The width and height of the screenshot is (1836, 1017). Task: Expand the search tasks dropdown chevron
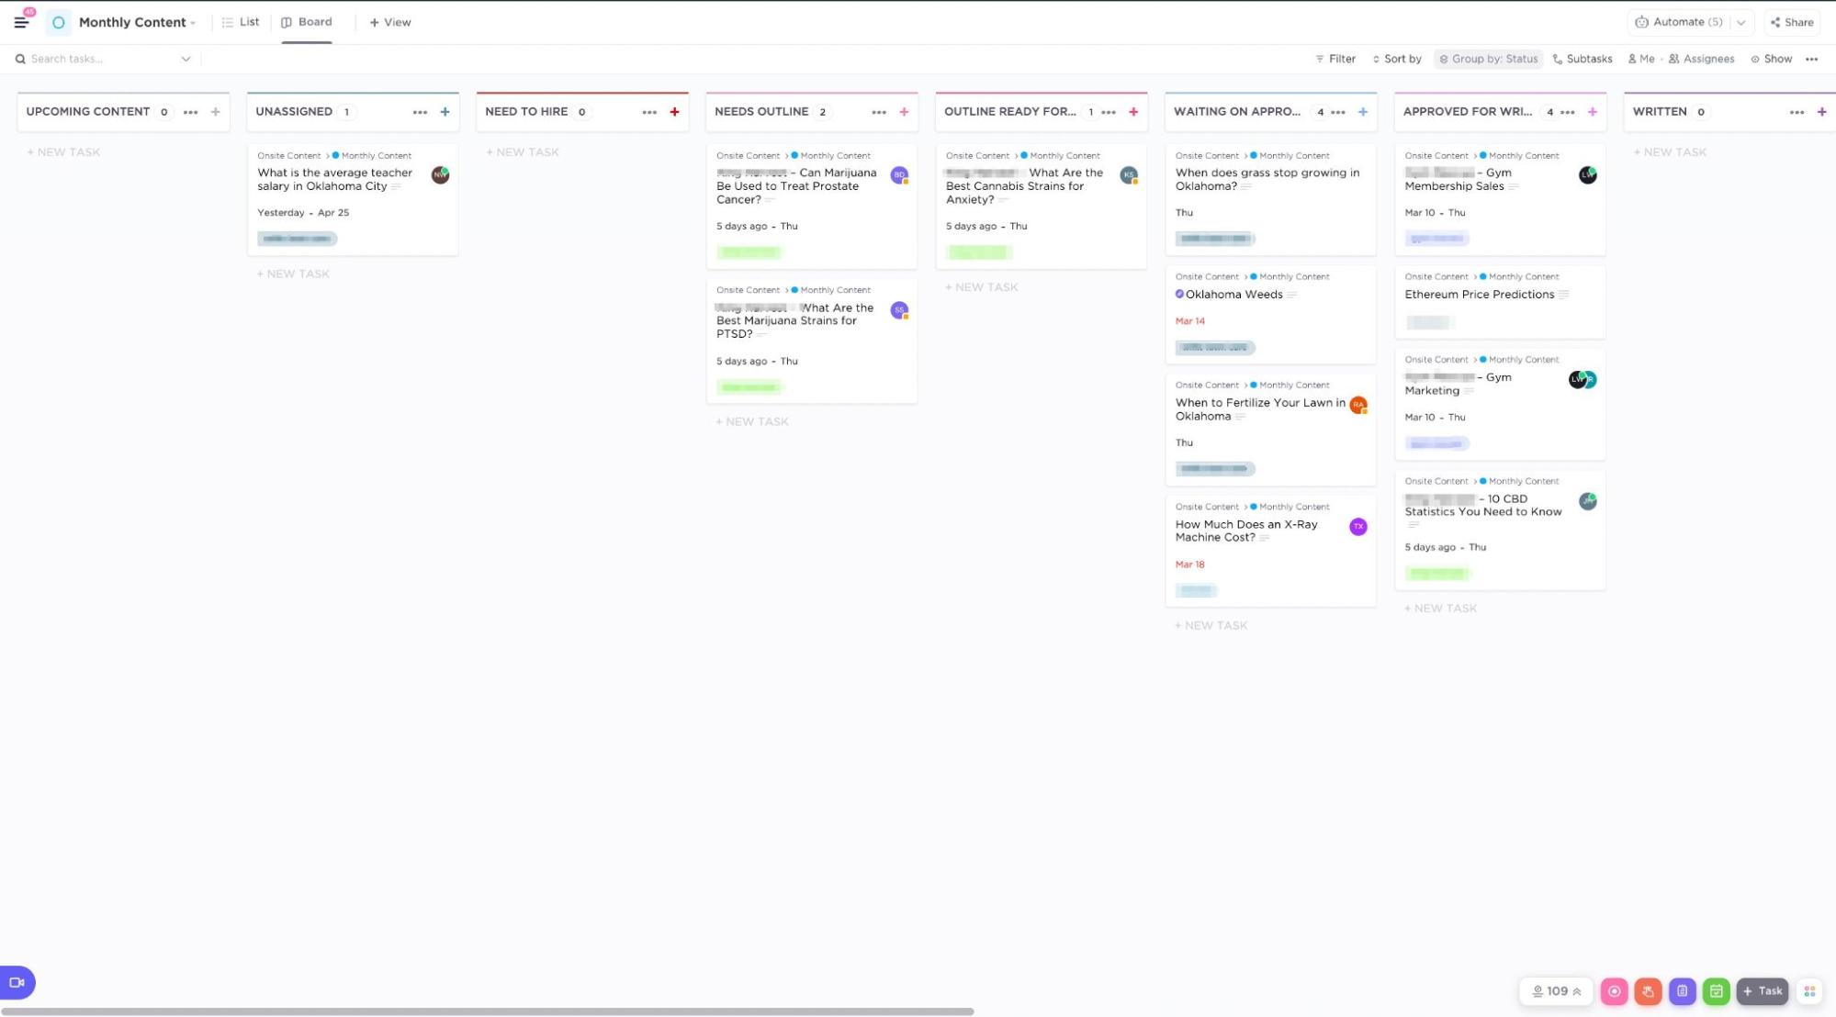point(186,59)
